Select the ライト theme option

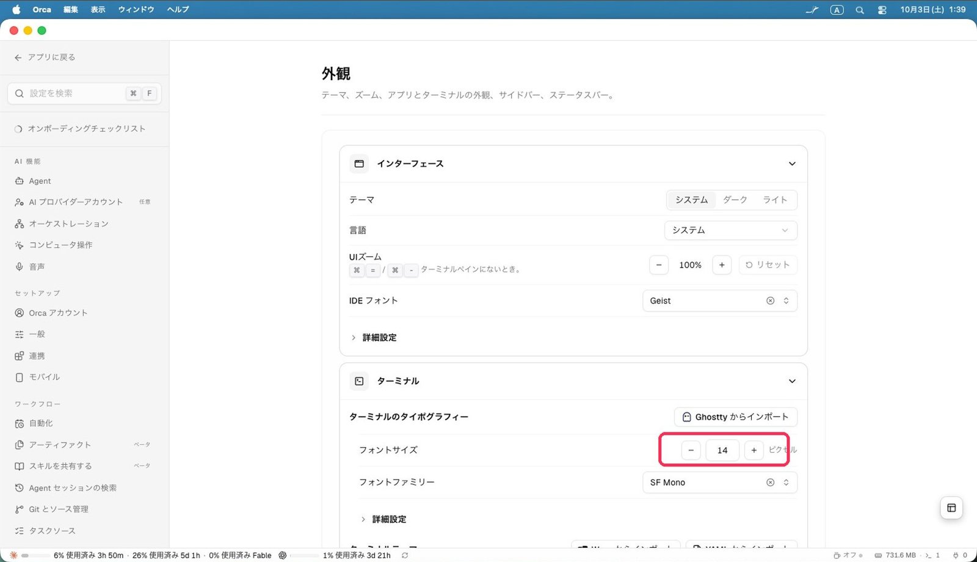pos(774,200)
